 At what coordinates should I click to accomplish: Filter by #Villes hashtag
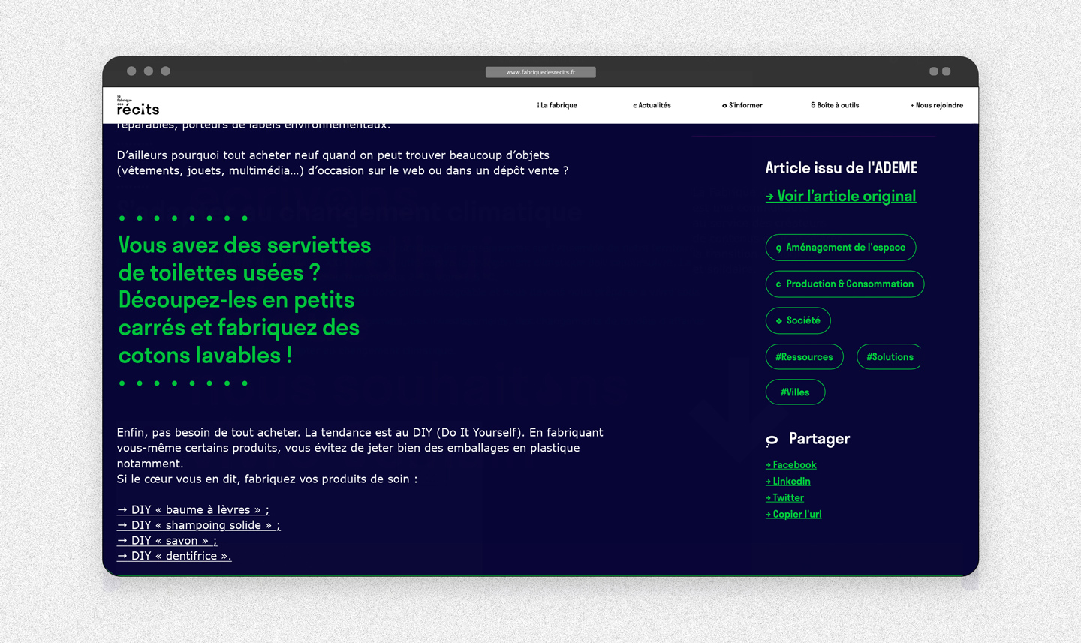click(x=795, y=392)
